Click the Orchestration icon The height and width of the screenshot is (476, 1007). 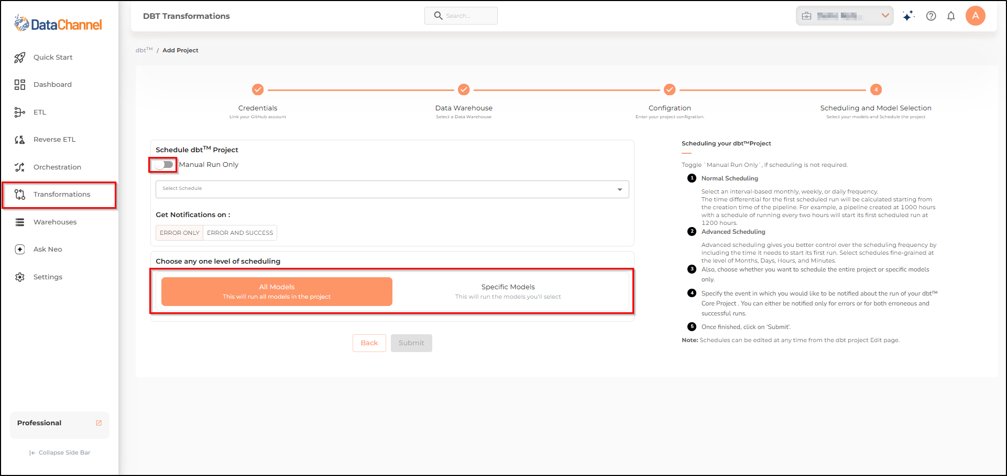[x=20, y=167]
